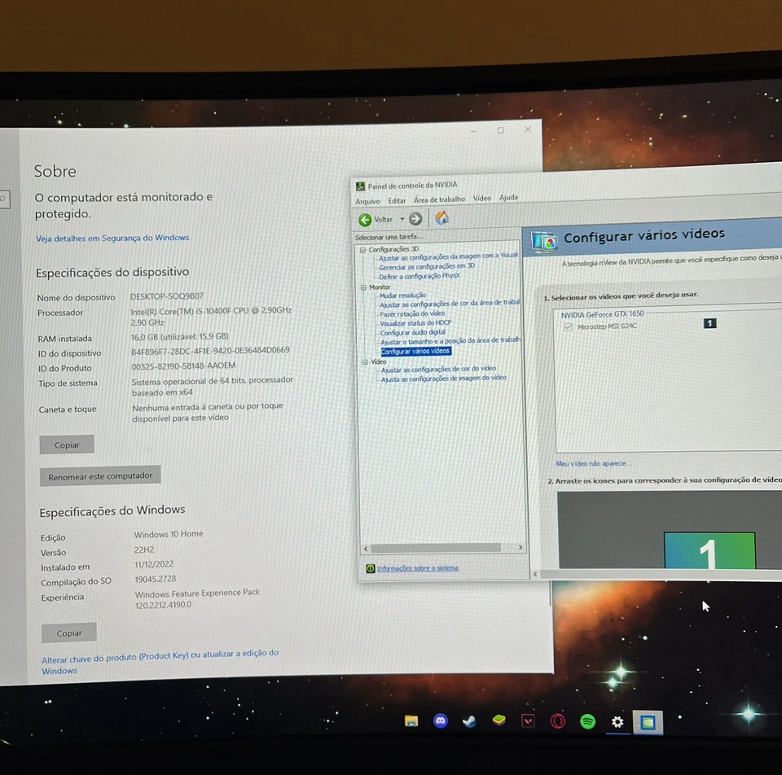Click Alterar chave do produto link
The width and height of the screenshot is (782, 775).
tap(160, 661)
